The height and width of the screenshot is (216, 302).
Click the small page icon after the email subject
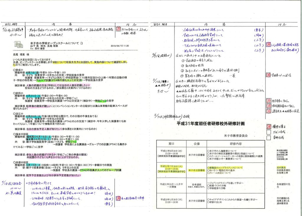point(81,43)
